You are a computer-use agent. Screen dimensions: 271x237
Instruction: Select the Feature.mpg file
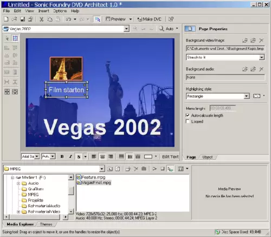coord(91,177)
